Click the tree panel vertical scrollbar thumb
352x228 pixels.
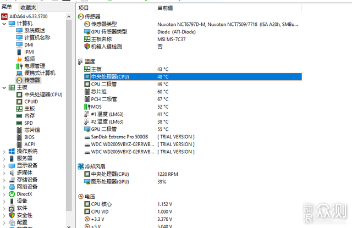pyautogui.click(x=69, y=115)
